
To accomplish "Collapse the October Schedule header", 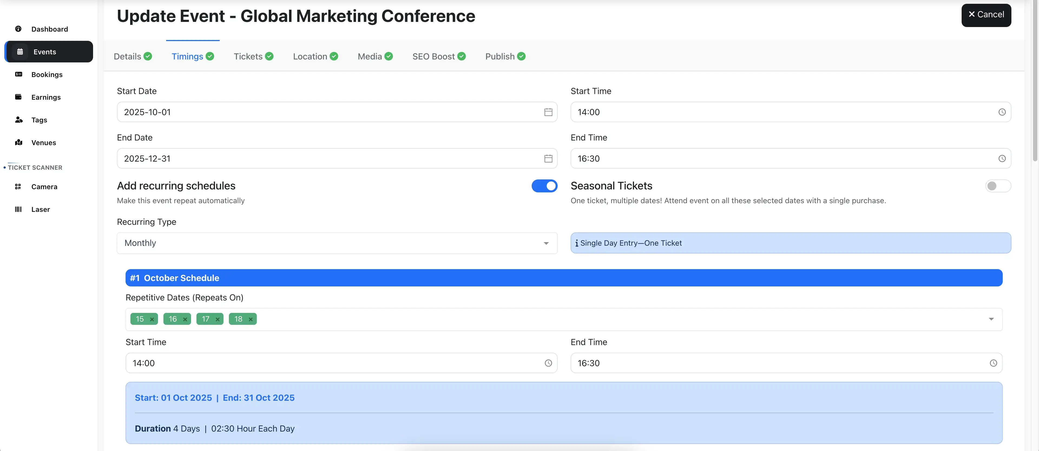I will 563,278.
